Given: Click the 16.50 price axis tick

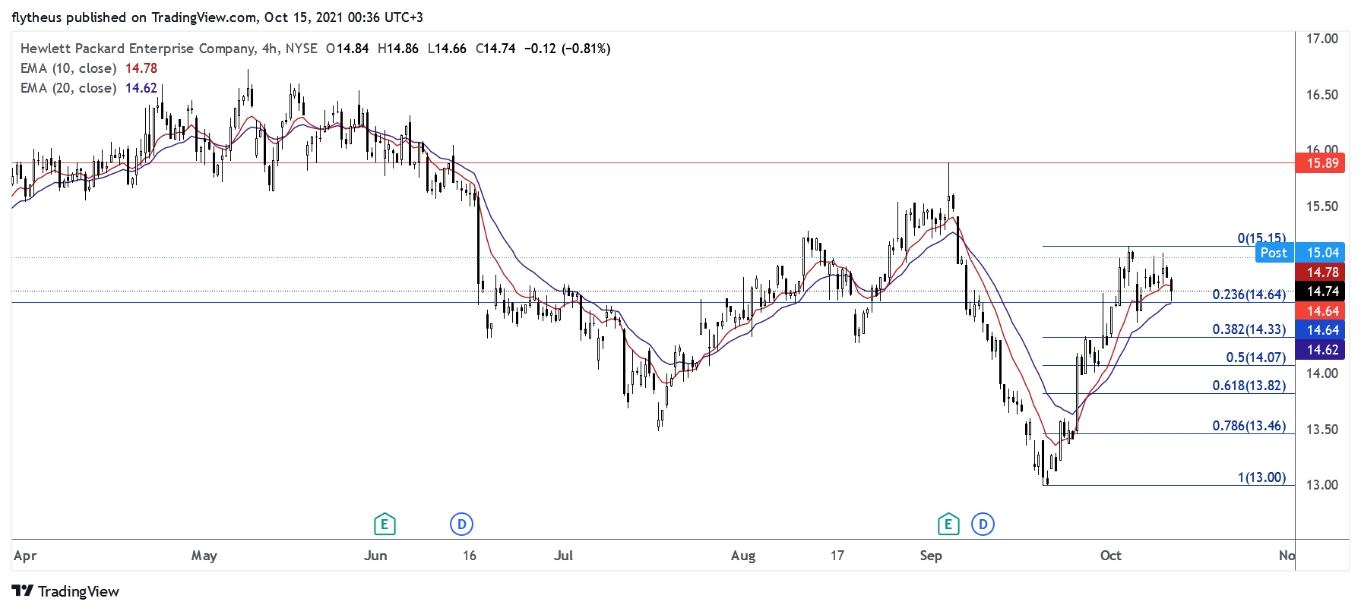Looking at the screenshot, I should click(1322, 95).
